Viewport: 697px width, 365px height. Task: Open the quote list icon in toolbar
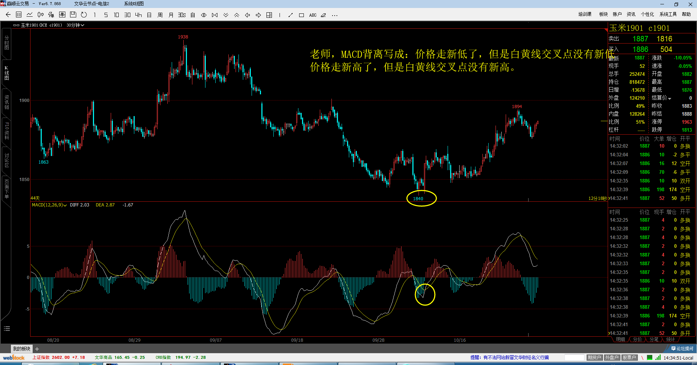pos(19,15)
